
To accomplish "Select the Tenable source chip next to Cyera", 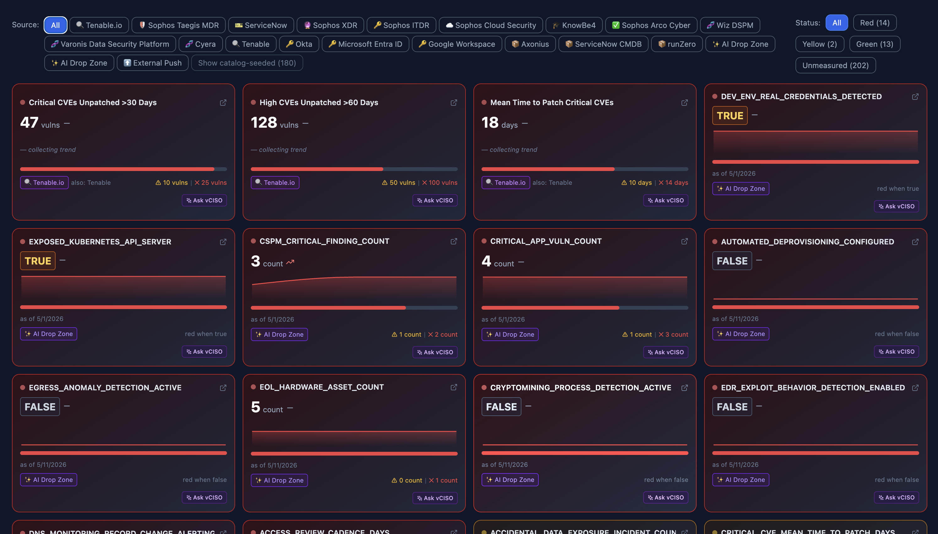I will [x=251, y=44].
